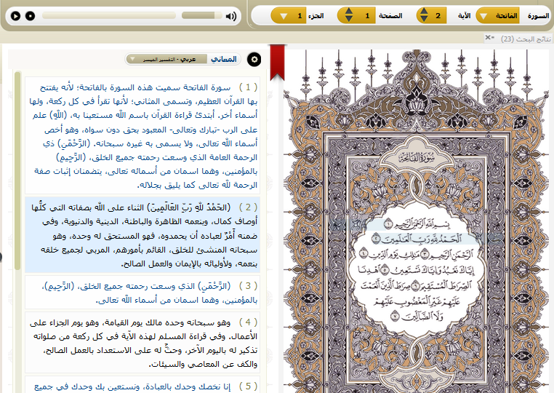Image resolution: width=554 pixels, height=393 pixels.
Task: Click the red bookmark ribbon
Action: (276, 63)
